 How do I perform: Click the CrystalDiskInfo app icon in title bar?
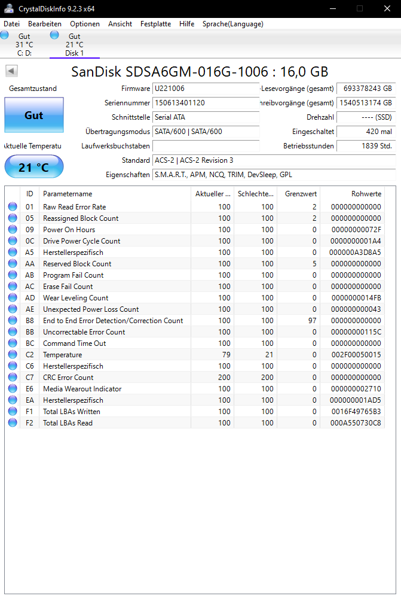(9, 8)
